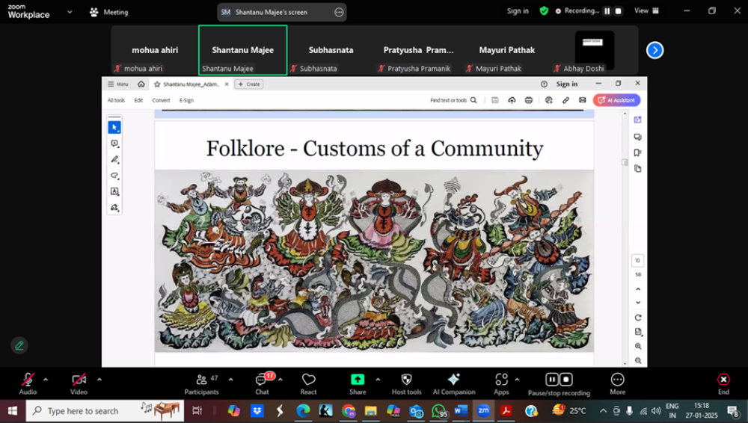Open the React emoji button
This screenshot has width=748, height=423.
(x=309, y=384)
